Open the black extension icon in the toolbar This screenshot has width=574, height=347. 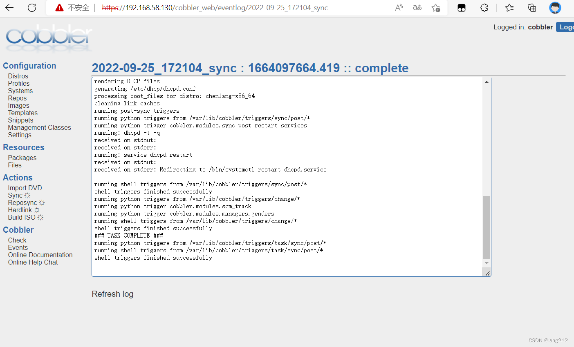click(x=462, y=8)
